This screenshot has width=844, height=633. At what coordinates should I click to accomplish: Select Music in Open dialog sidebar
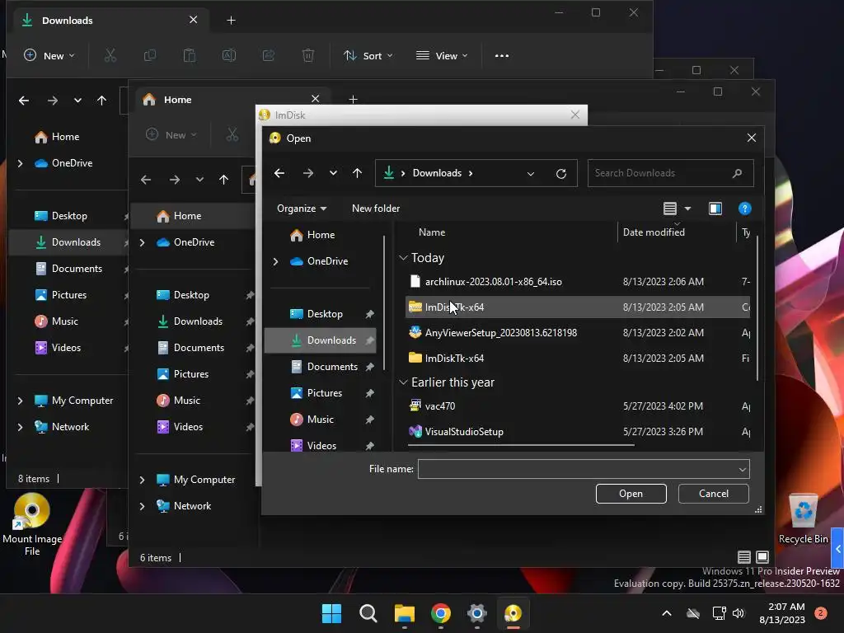pyautogui.click(x=320, y=420)
